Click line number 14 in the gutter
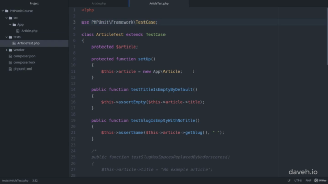 click(x=73, y=90)
